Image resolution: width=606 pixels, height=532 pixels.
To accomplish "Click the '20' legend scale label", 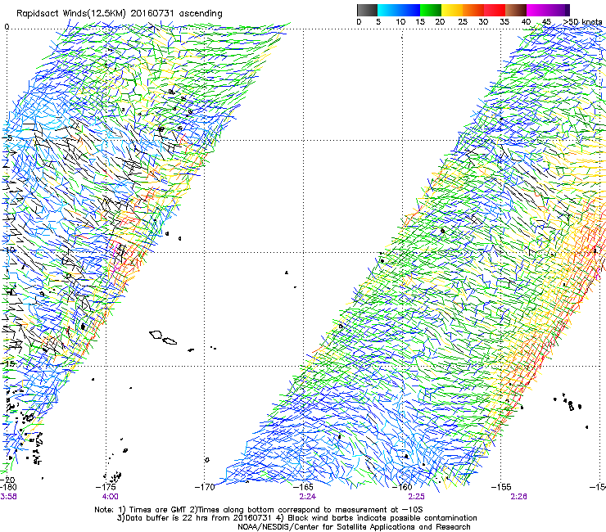I will coord(440,21).
